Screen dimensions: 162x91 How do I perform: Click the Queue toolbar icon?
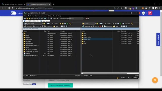tap(51, 18)
